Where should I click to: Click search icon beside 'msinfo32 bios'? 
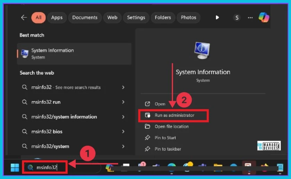[x=25, y=131]
